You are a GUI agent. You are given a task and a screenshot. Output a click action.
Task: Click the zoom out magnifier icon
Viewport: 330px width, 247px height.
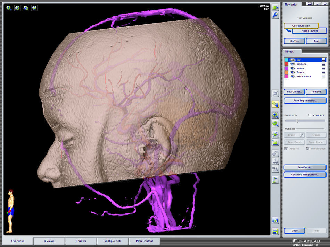coord(275,124)
